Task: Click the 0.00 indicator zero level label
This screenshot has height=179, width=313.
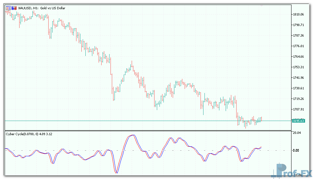Action: (297, 150)
